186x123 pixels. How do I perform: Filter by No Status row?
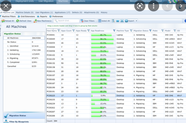24,42
